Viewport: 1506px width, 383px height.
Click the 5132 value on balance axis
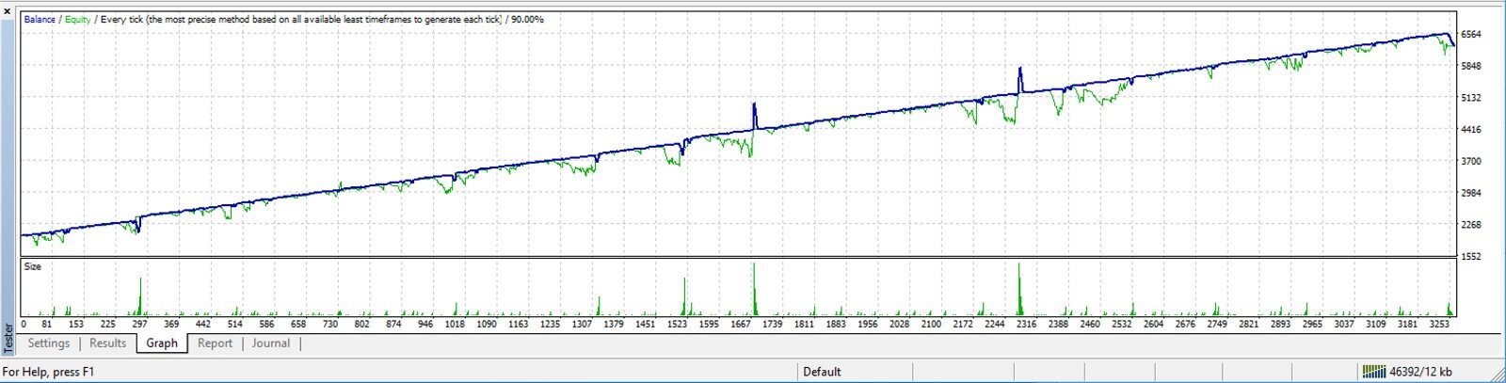[1472, 98]
